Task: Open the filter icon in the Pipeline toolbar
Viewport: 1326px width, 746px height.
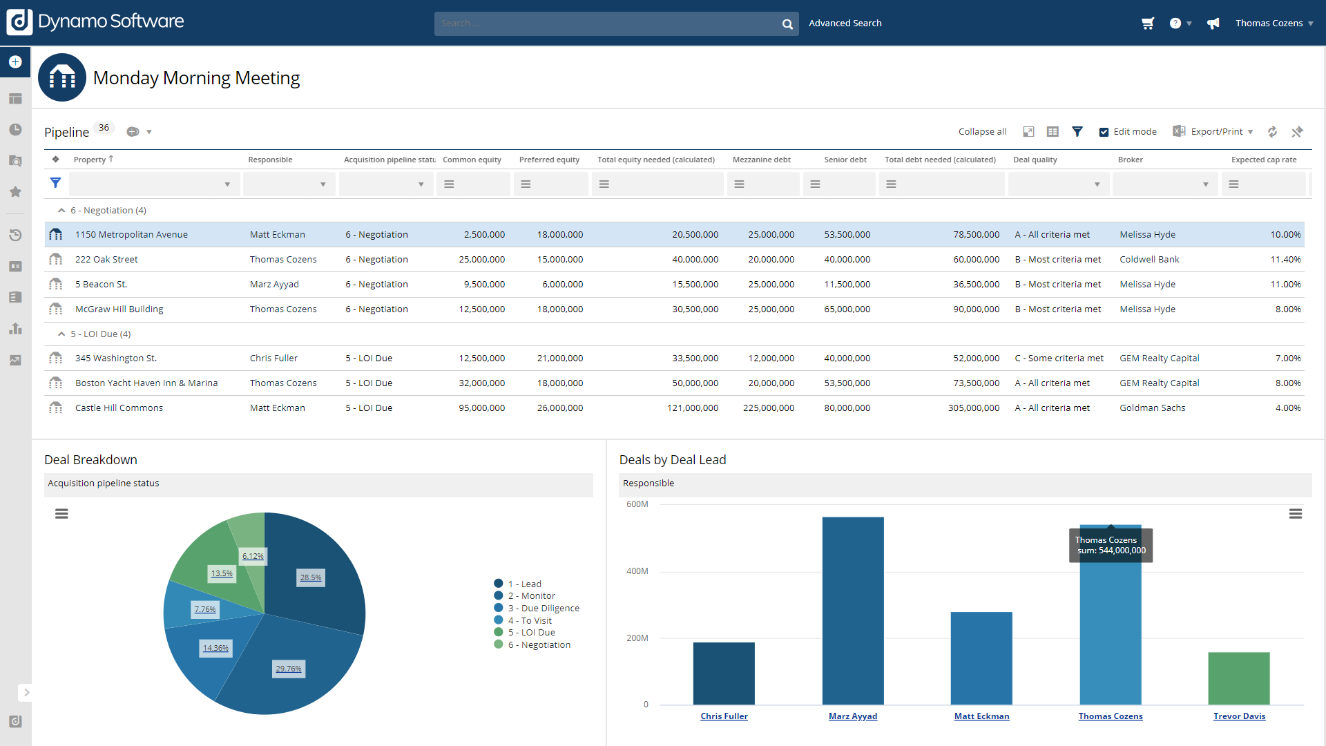Action: pos(1077,131)
